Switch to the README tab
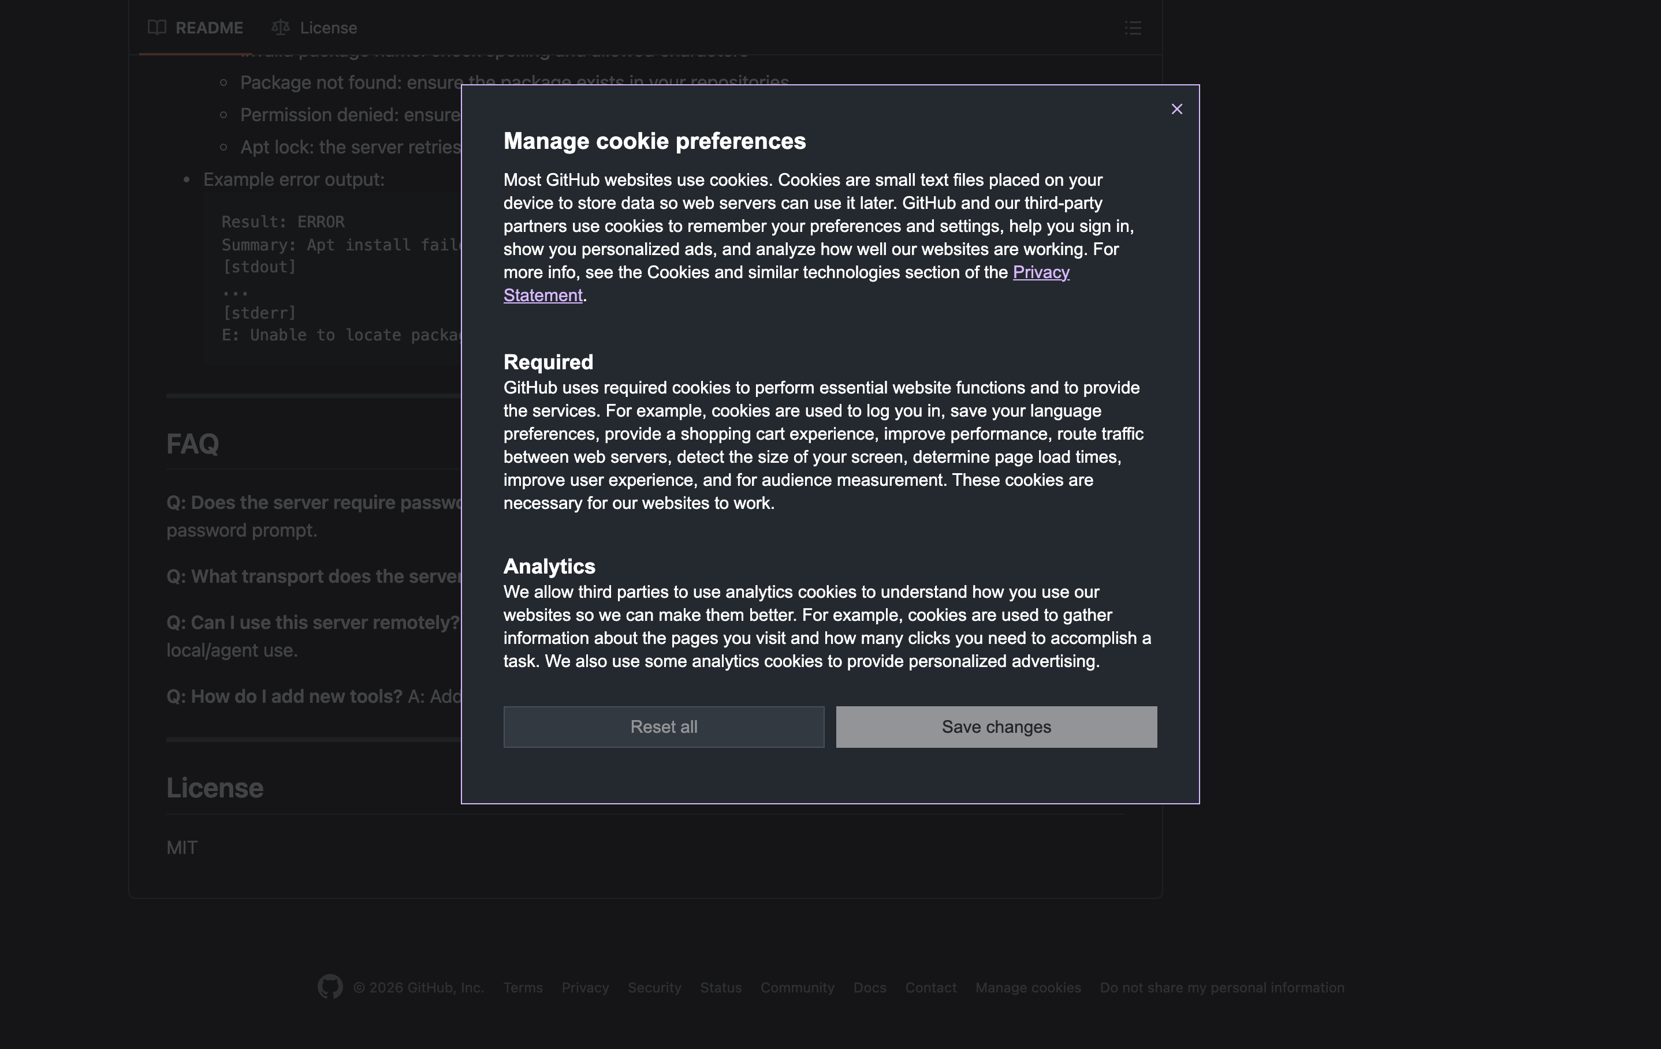The width and height of the screenshot is (1661, 1049). coord(208,28)
